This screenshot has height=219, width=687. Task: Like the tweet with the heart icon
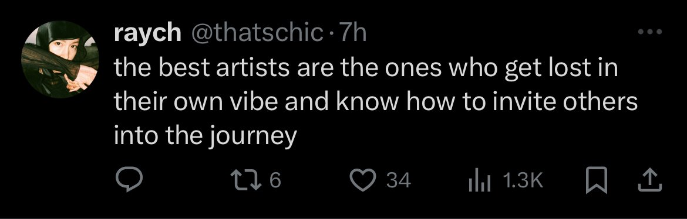pyautogui.click(x=363, y=180)
